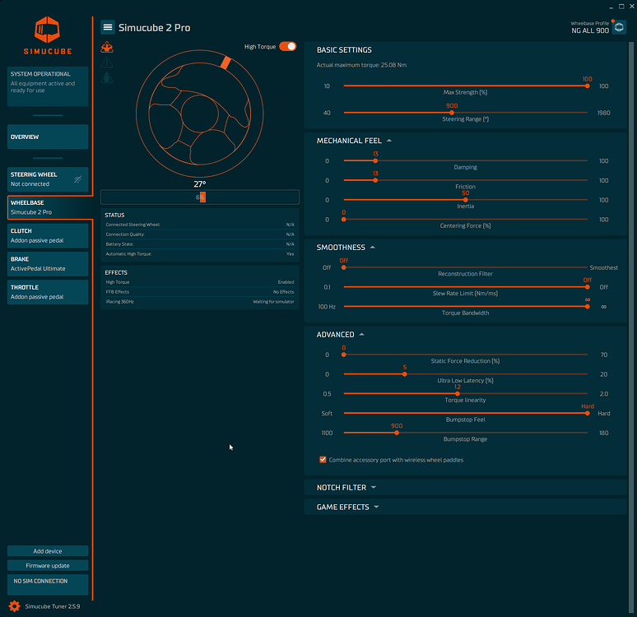Collapse the Mechanical Feel section

pyautogui.click(x=389, y=141)
